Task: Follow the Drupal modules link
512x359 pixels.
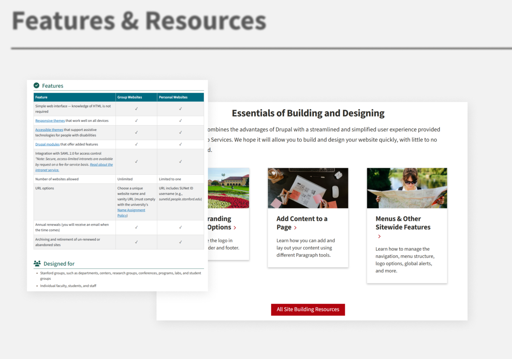Action: tap(47, 144)
